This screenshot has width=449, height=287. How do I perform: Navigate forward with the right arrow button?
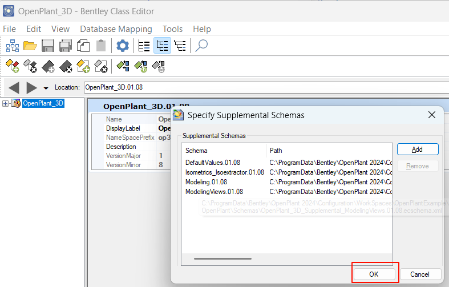(x=31, y=87)
